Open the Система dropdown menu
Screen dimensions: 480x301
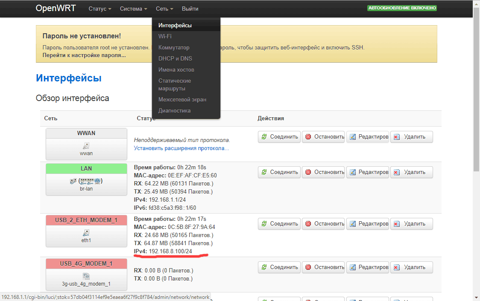point(134,9)
